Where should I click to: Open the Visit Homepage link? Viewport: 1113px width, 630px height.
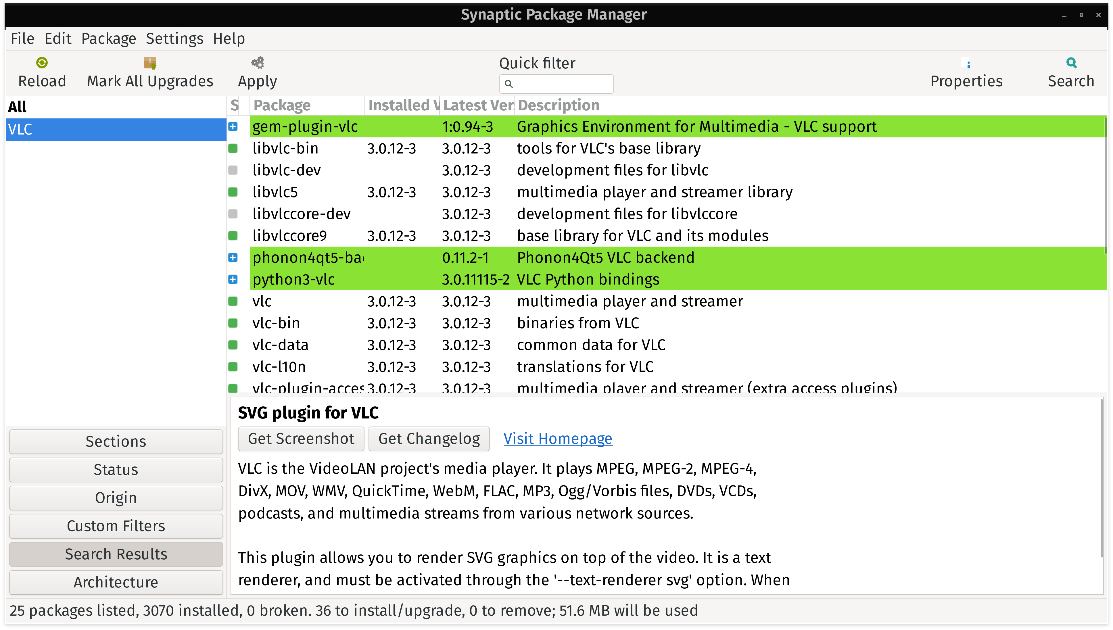558,439
